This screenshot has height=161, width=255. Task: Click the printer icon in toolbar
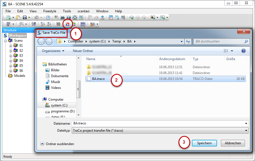coord(37,17)
